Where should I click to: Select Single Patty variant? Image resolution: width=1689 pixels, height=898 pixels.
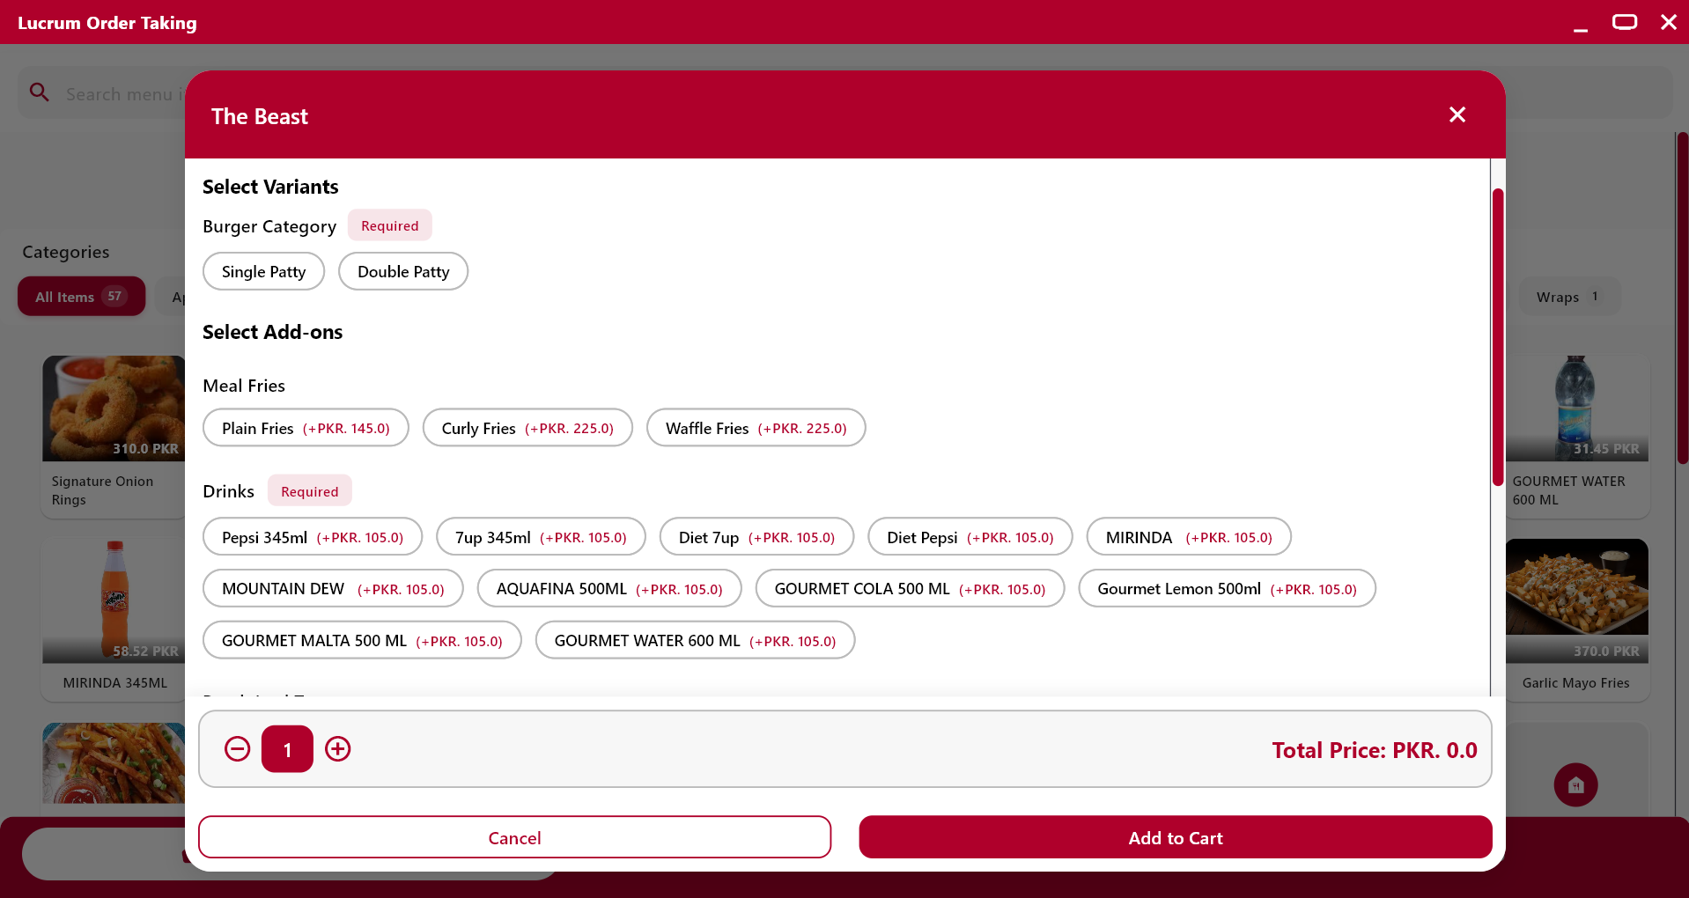[x=263, y=272]
